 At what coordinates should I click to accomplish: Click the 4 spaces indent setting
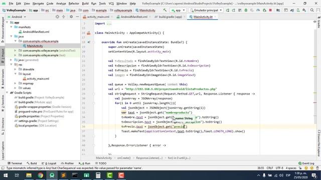[291, 168]
